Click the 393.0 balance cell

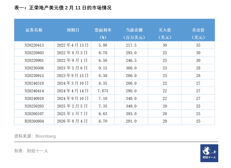[x=131, y=114]
